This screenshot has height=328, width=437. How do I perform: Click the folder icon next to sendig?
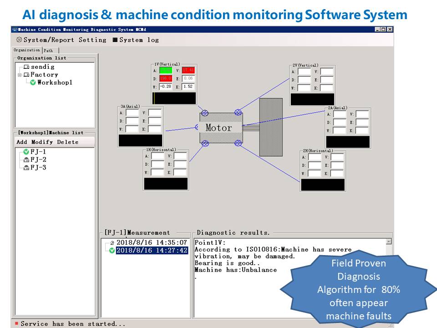click(x=26, y=67)
